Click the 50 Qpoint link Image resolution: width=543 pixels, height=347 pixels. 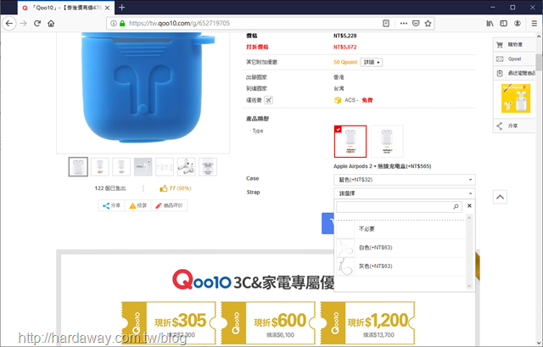(345, 62)
